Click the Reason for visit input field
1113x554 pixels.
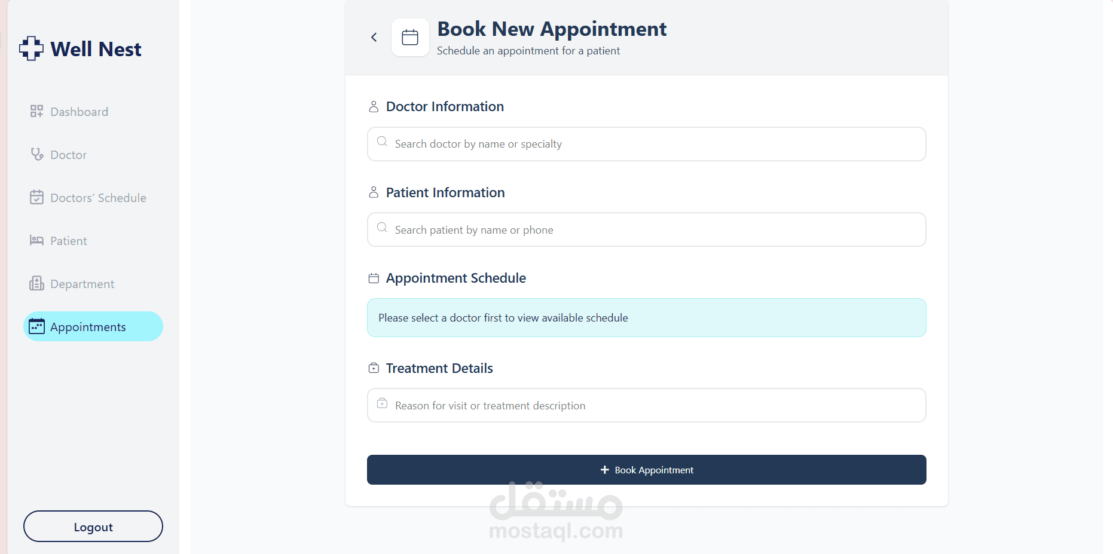647,405
